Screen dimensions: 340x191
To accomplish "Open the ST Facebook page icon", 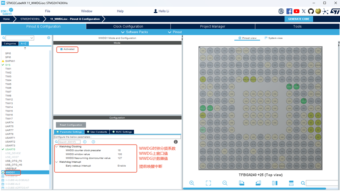I will (x=289, y=11).
